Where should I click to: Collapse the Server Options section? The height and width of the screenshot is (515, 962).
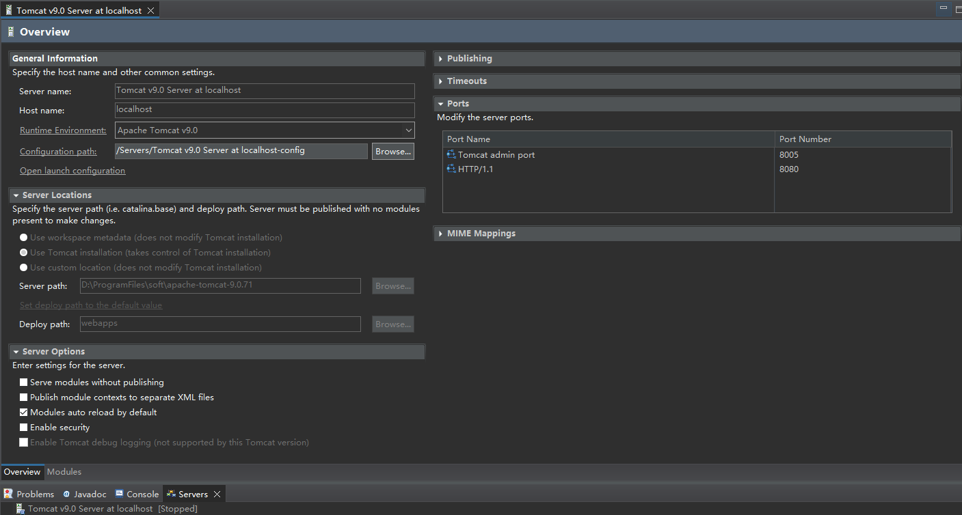coord(16,352)
